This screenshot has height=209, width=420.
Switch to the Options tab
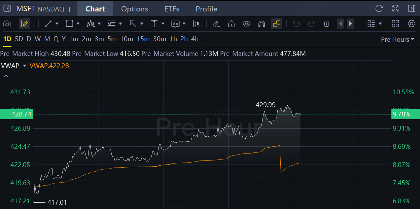point(135,9)
